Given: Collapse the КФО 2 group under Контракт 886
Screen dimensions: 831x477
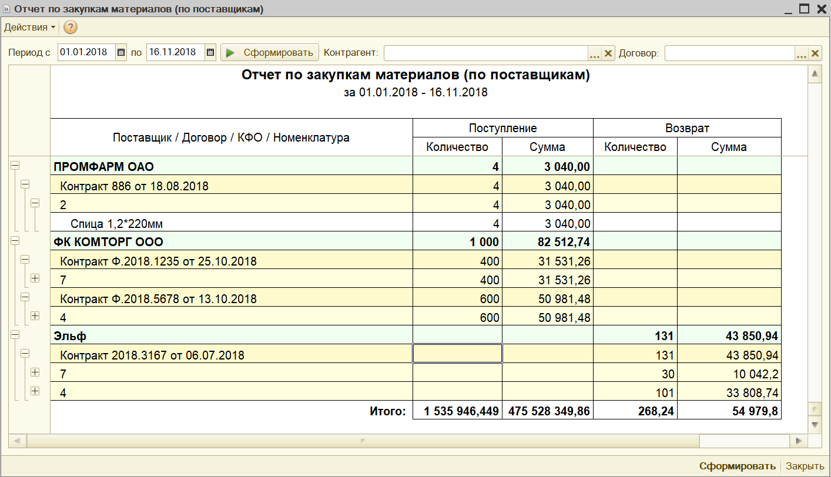Looking at the screenshot, I should [35, 203].
